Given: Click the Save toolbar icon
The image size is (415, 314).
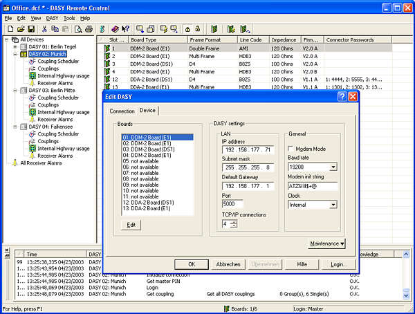Looking at the screenshot, I should click(x=31, y=29).
